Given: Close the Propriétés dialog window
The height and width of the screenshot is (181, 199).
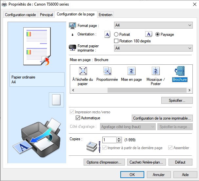Looking at the screenshot, I should tap(194, 4).
